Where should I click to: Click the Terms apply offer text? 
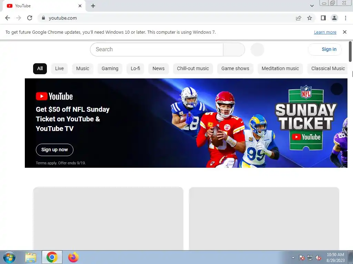tap(61, 163)
